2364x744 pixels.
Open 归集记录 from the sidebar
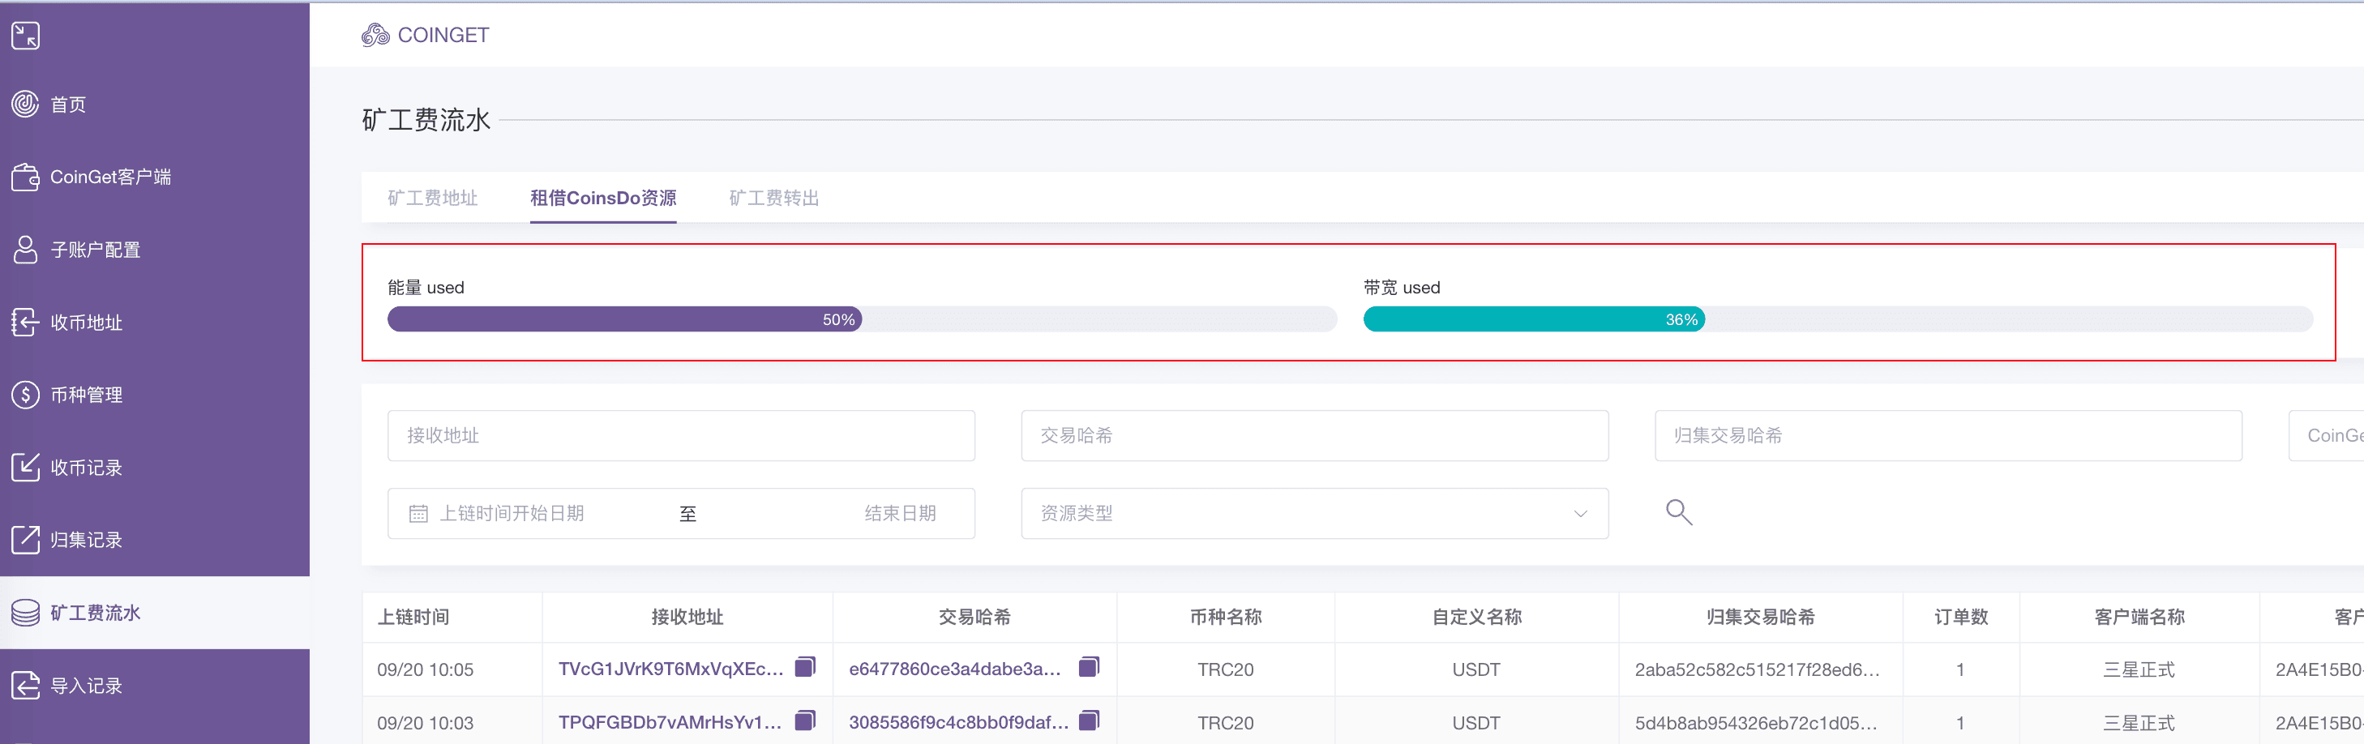pos(85,541)
